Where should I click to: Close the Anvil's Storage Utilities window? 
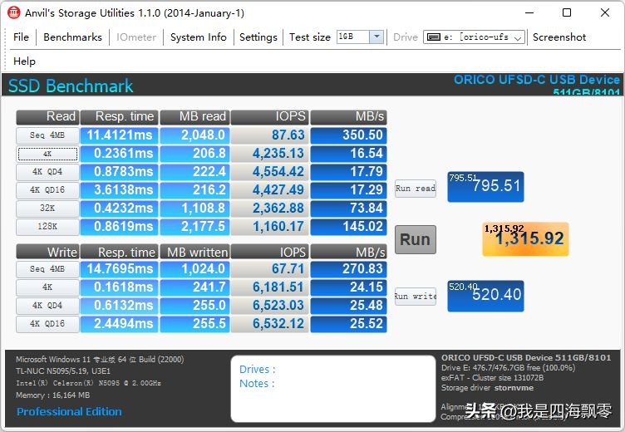(x=605, y=12)
